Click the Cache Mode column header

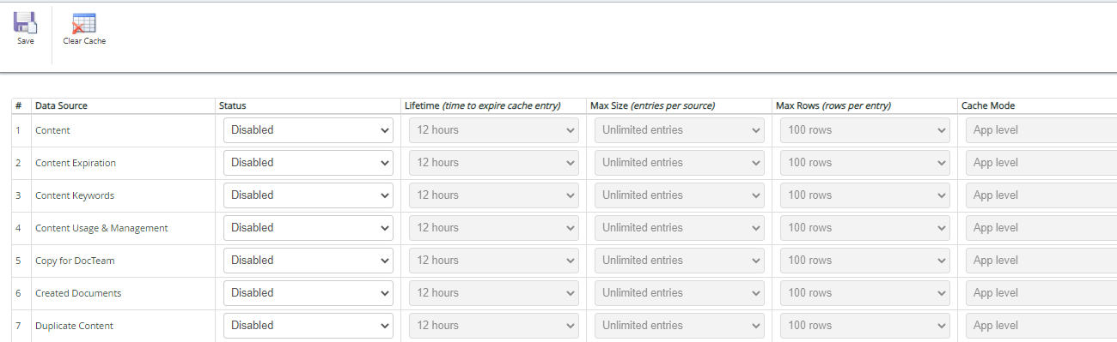(x=988, y=105)
